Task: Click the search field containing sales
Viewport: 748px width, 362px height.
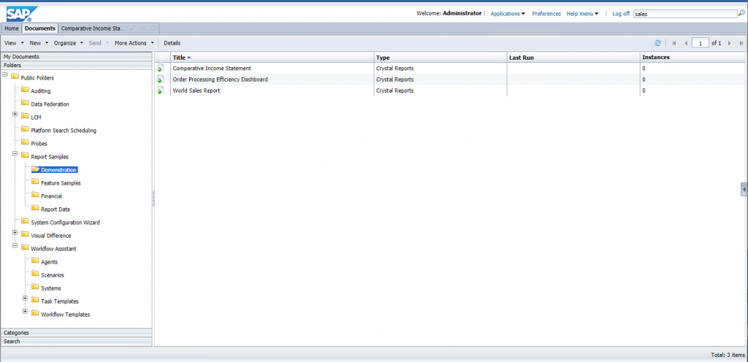Action: click(687, 15)
